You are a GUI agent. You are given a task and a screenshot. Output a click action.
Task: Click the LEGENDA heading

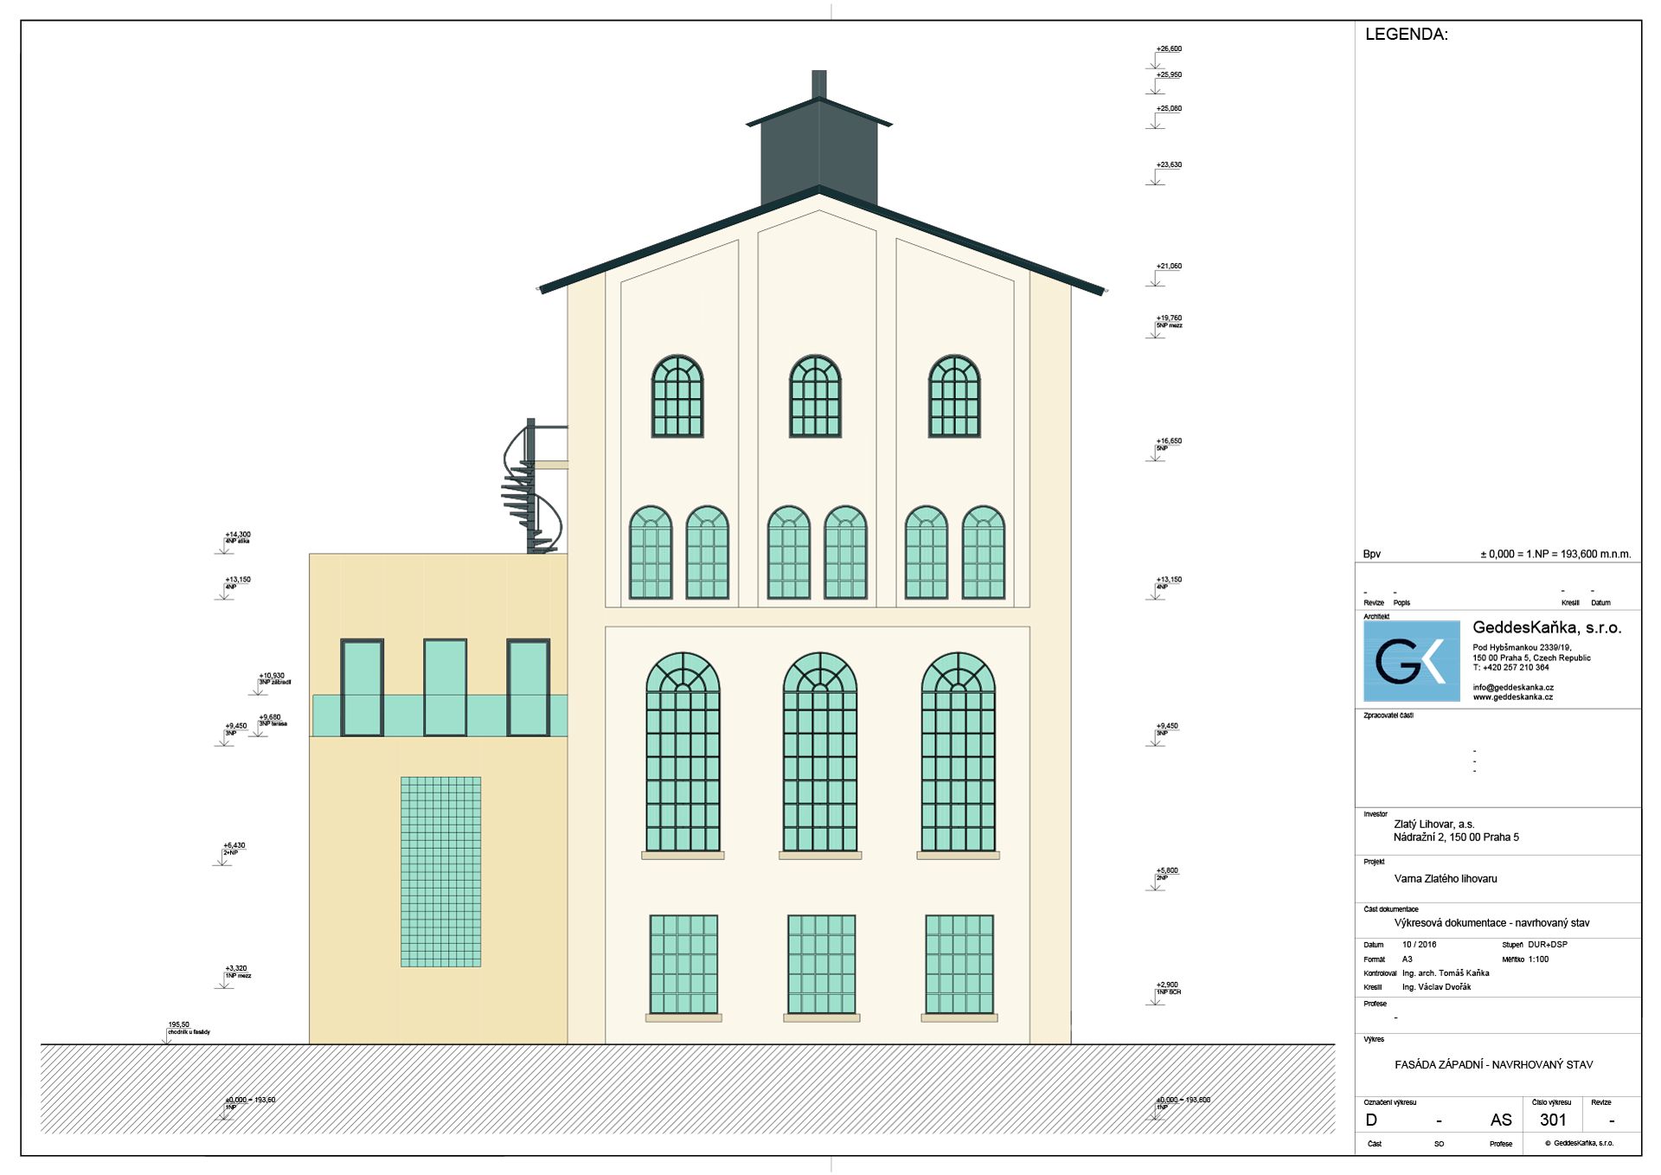point(1406,35)
